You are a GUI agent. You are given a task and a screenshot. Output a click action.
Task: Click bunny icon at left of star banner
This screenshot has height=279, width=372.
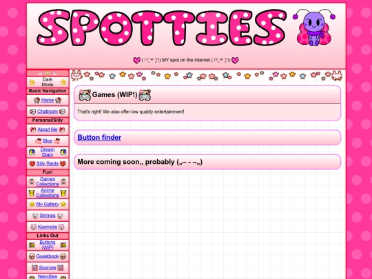tap(76, 75)
